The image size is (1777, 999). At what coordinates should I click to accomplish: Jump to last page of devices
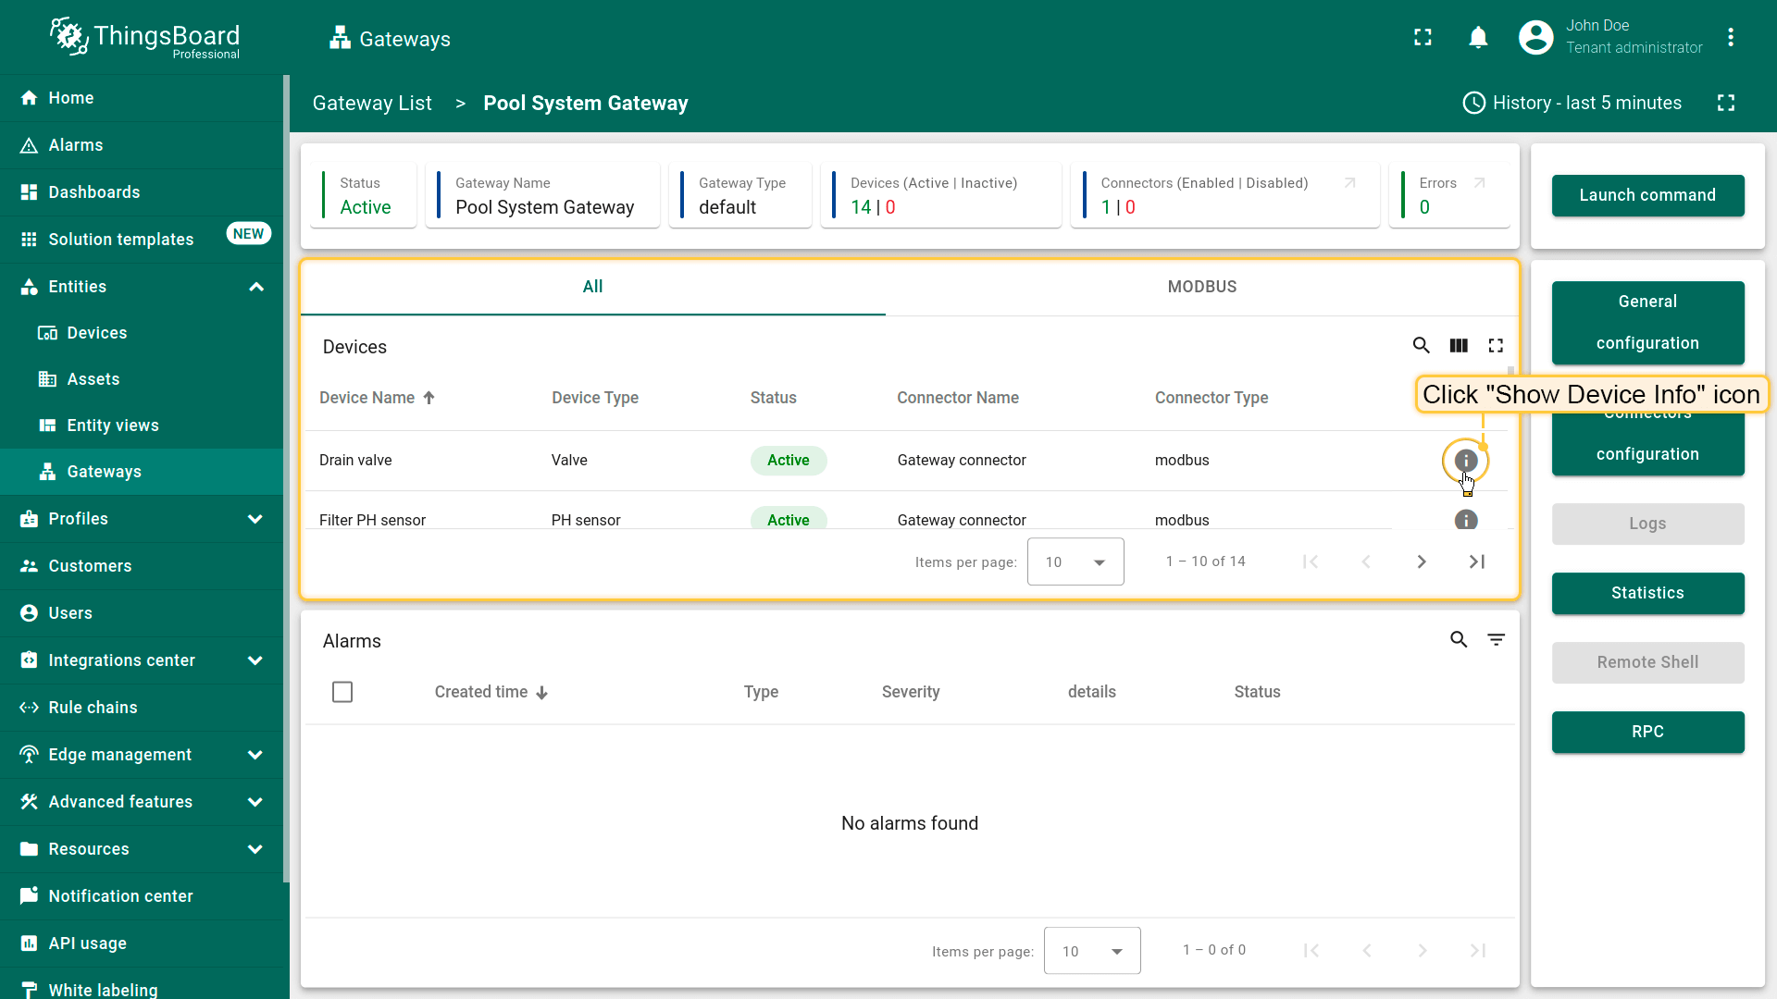coord(1477,562)
